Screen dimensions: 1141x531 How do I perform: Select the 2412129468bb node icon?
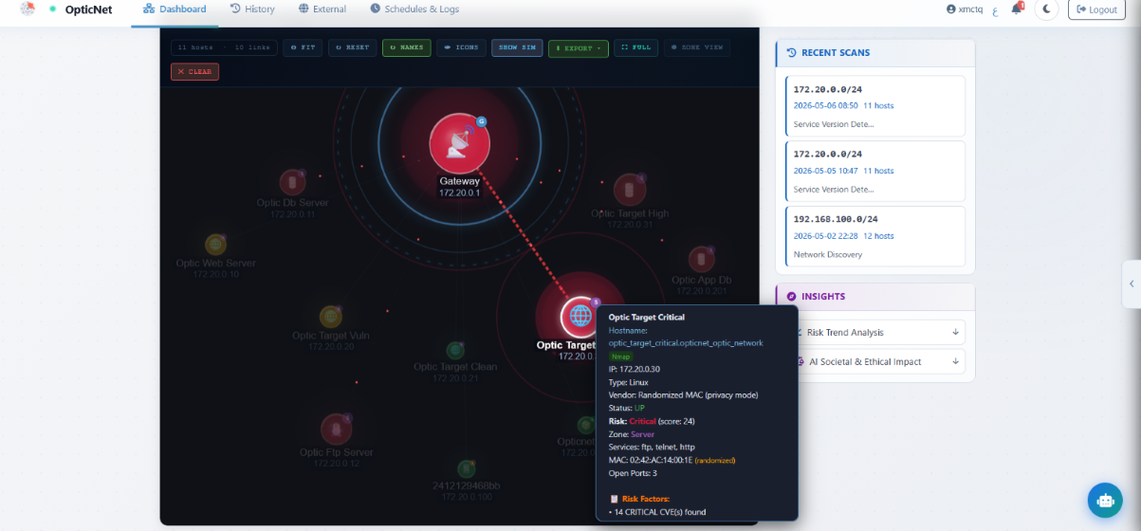tap(465, 468)
